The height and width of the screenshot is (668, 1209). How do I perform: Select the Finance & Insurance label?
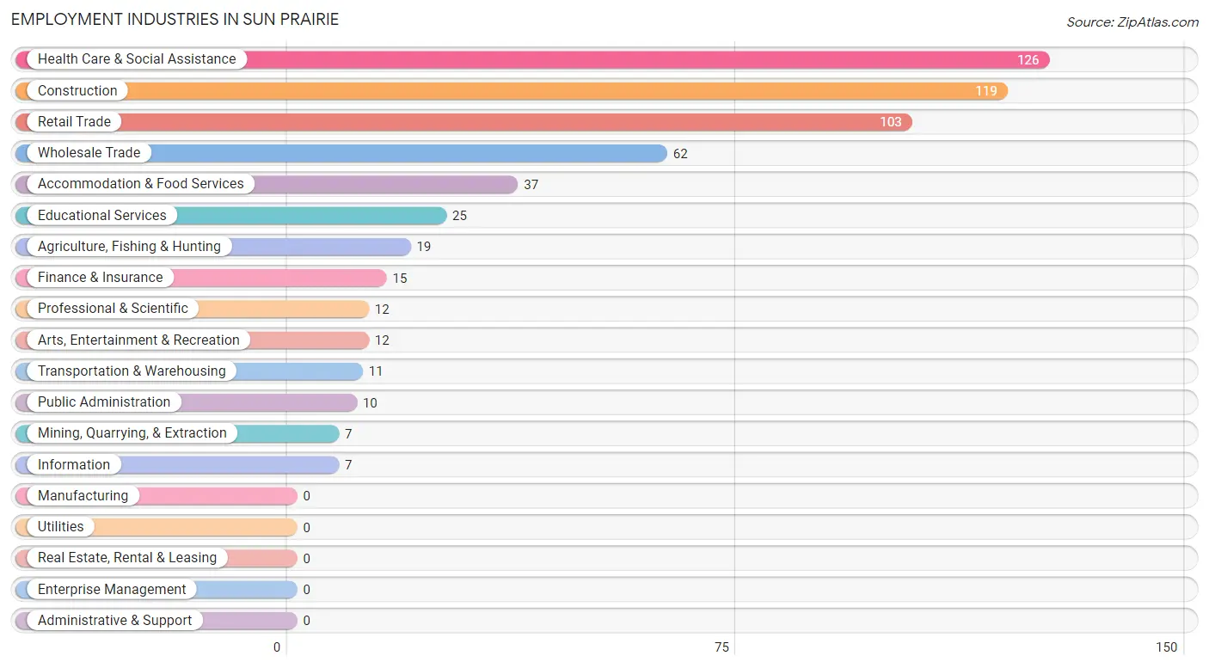(x=100, y=278)
